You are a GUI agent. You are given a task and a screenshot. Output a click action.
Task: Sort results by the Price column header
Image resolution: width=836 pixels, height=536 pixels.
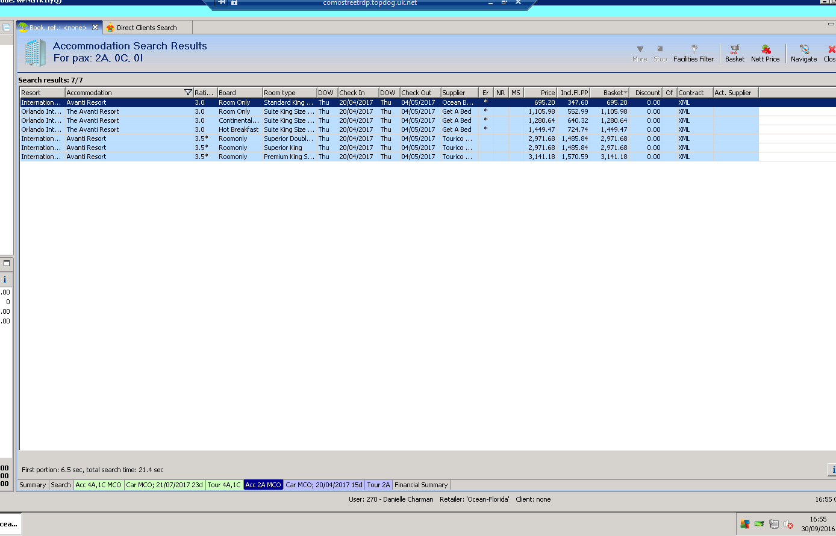pyautogui.click(x=540, y=93)
